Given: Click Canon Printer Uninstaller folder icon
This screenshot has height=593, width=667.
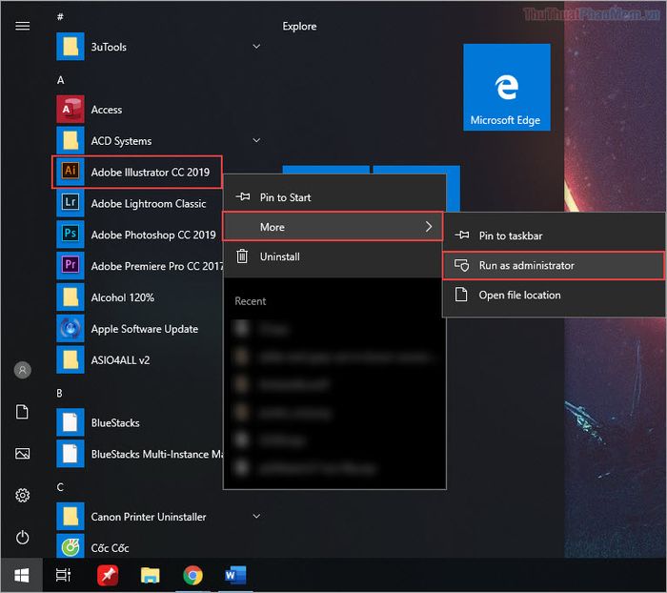Looking at the screenshot, I should pyautogui.click(x=71, y=517).
